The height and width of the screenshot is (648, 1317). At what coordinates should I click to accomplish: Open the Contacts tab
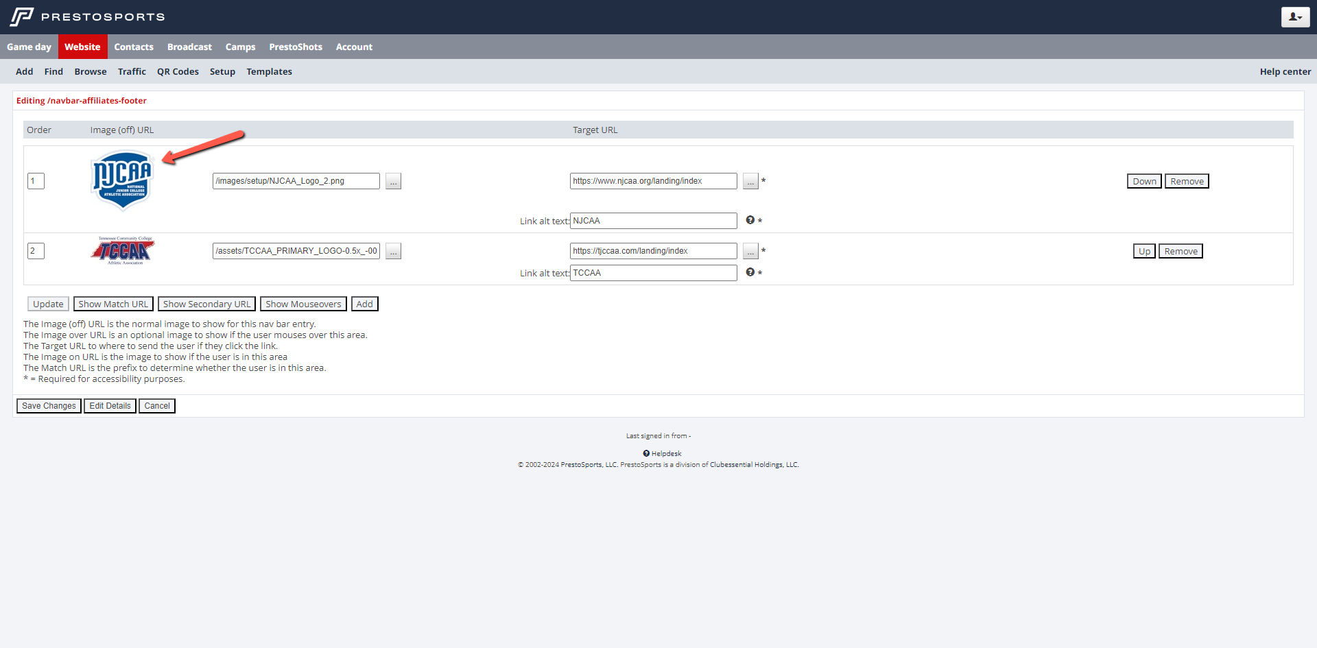pos(134,47)
